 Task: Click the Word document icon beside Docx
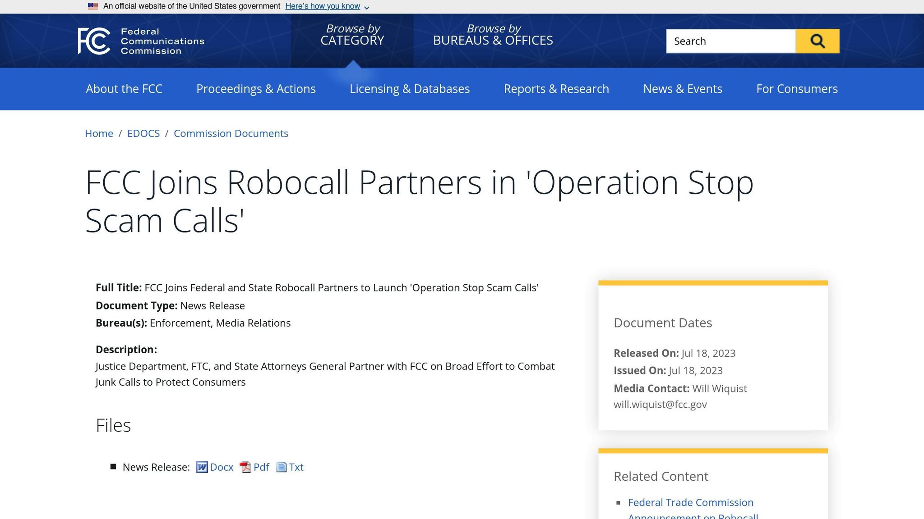click(202, 467)
